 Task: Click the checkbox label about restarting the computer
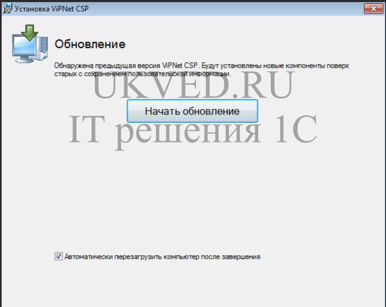pos(162,256)
